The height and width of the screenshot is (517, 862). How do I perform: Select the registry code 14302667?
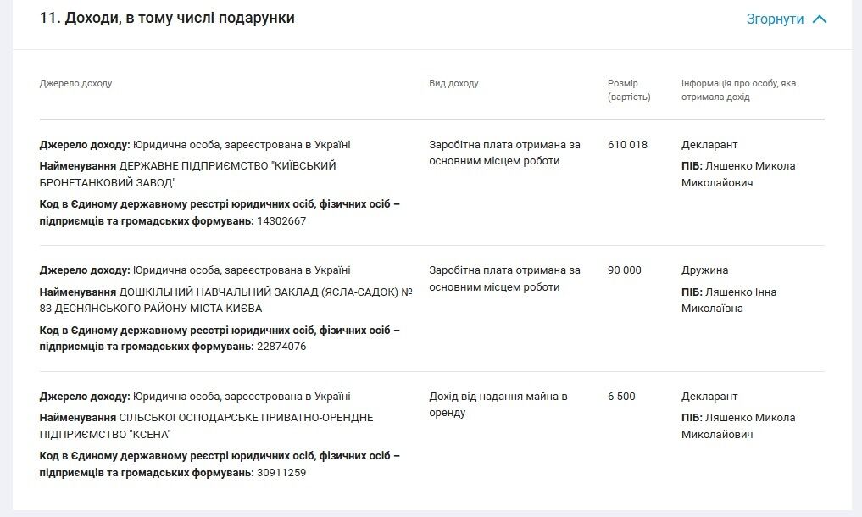281,221
